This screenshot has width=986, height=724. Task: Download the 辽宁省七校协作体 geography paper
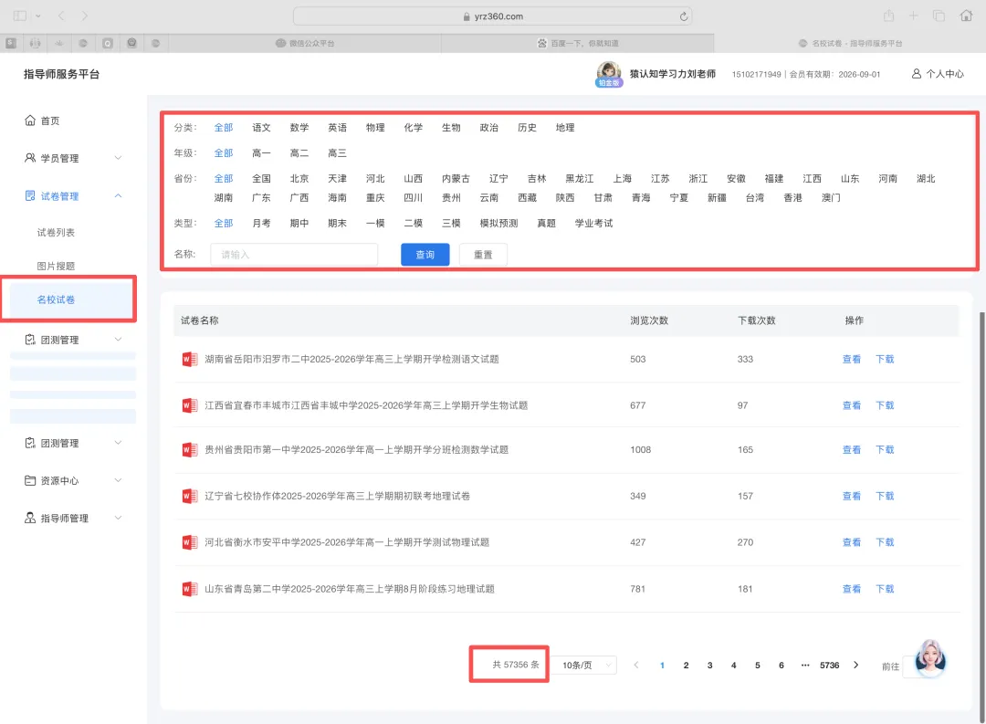883,496
